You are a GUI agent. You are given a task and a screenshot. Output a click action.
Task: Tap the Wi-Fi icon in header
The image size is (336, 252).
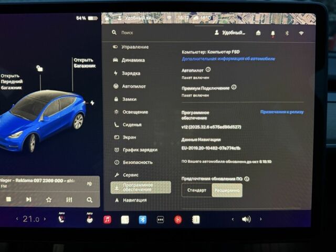[301, 33]
